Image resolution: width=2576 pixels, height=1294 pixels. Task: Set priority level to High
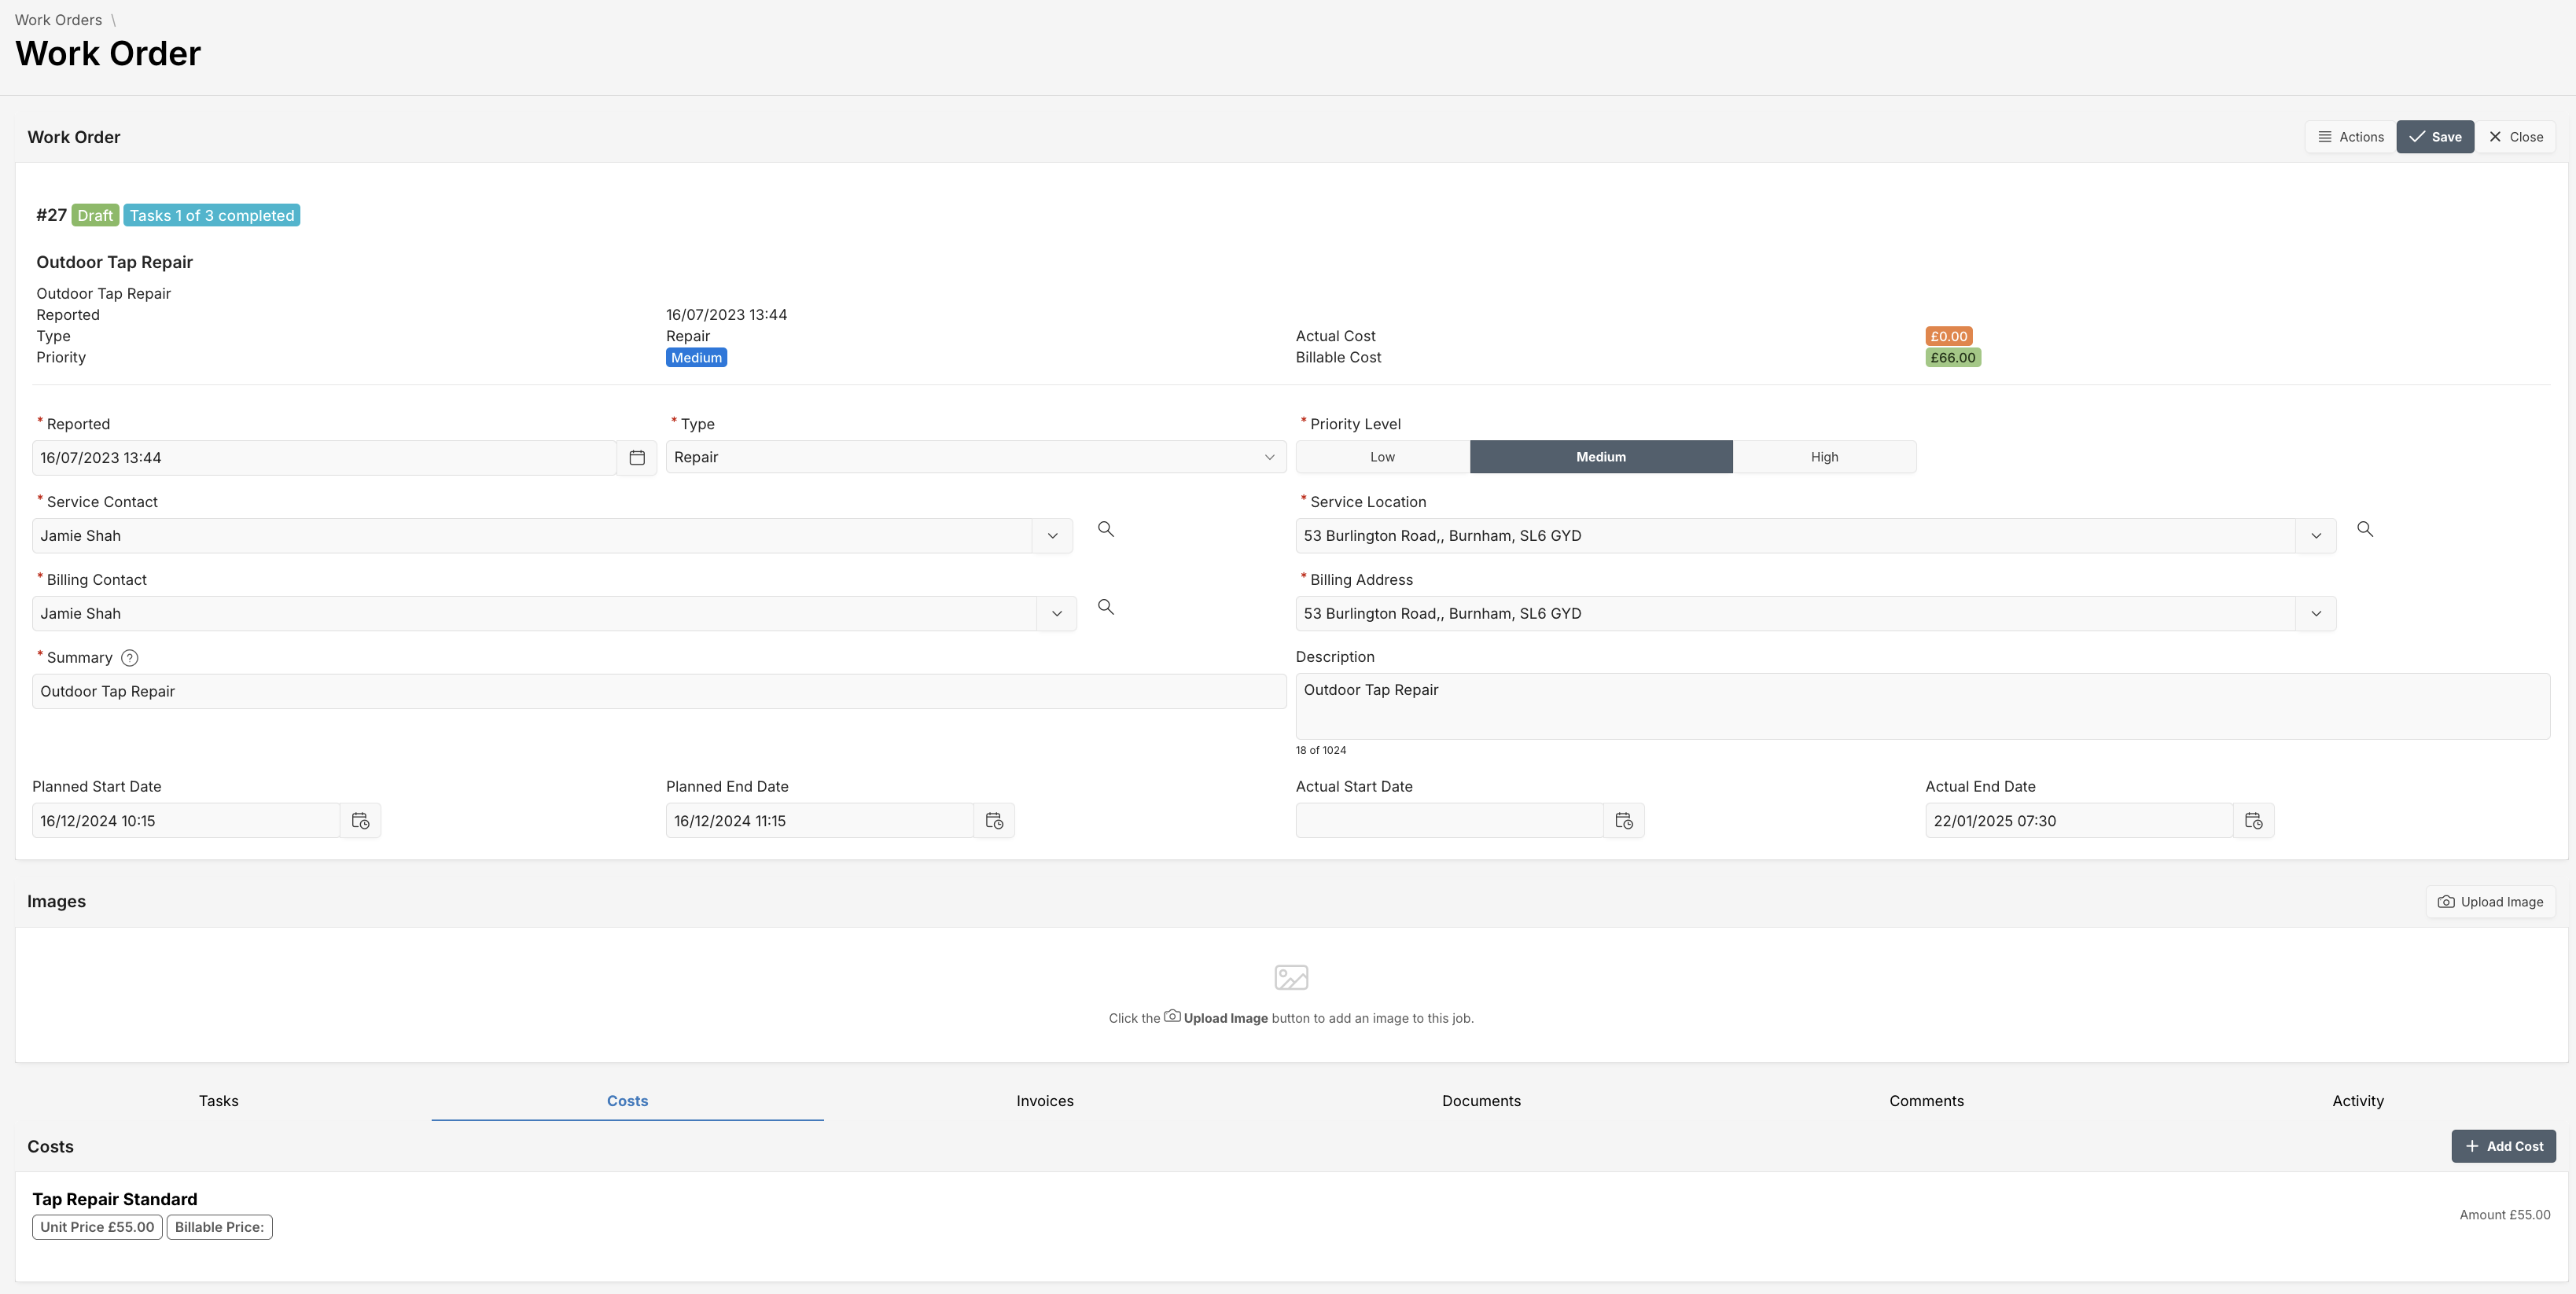1824,457
